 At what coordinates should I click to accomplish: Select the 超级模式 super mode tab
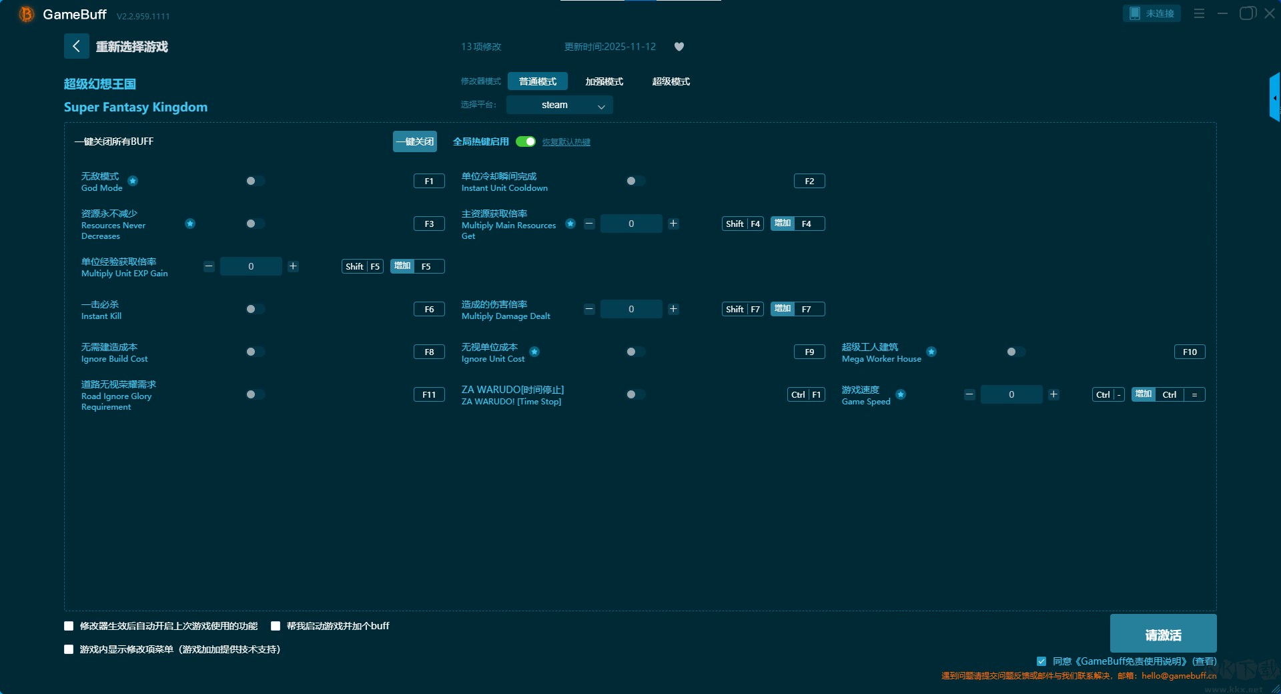671,81
